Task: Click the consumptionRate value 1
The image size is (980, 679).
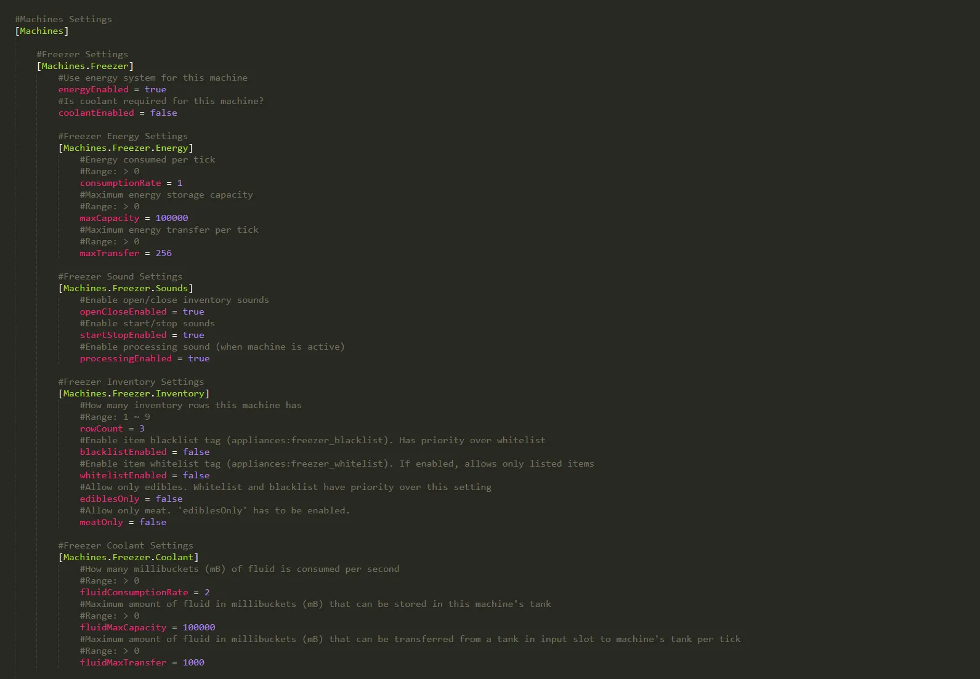Action: tap(180, 183)
